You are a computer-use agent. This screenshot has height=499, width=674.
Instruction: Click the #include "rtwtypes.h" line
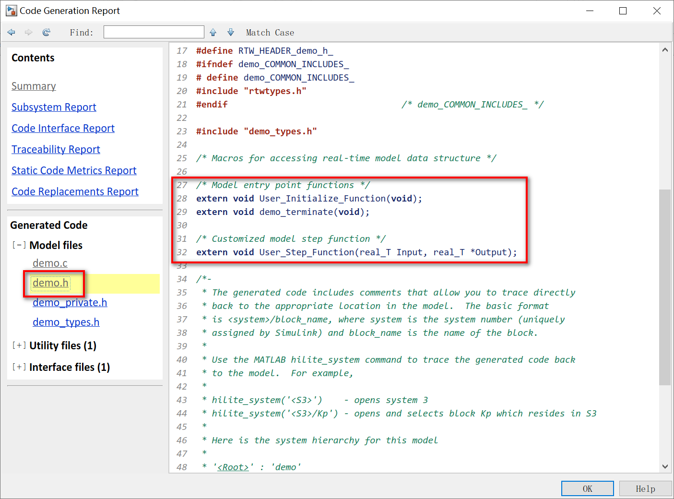(251, 91)
